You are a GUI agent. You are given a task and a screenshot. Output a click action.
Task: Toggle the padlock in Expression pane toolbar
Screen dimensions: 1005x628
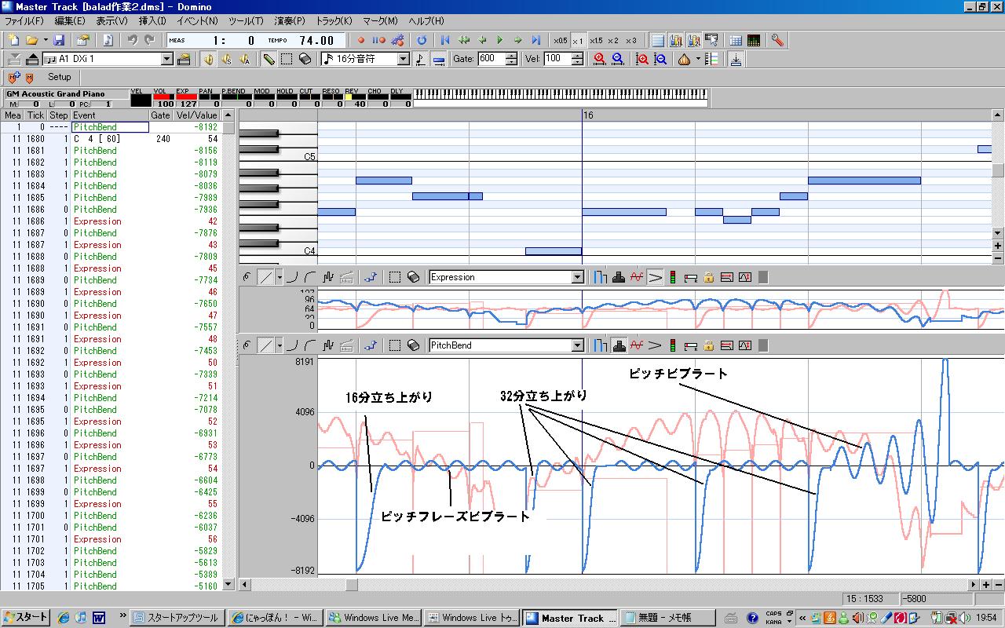[x=708, y=277]
